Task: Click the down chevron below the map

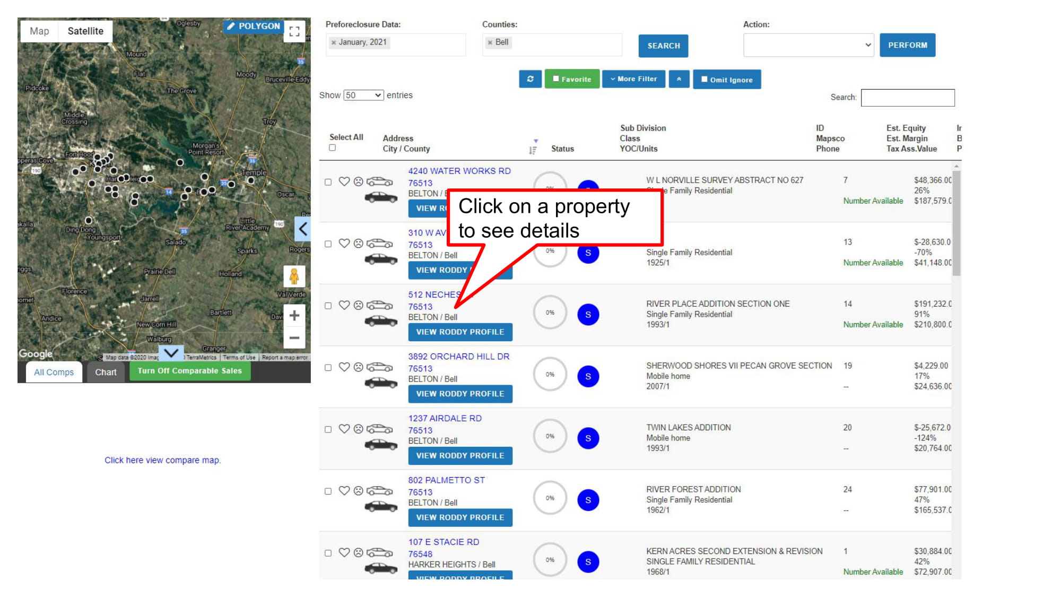Action: [171, 352]
